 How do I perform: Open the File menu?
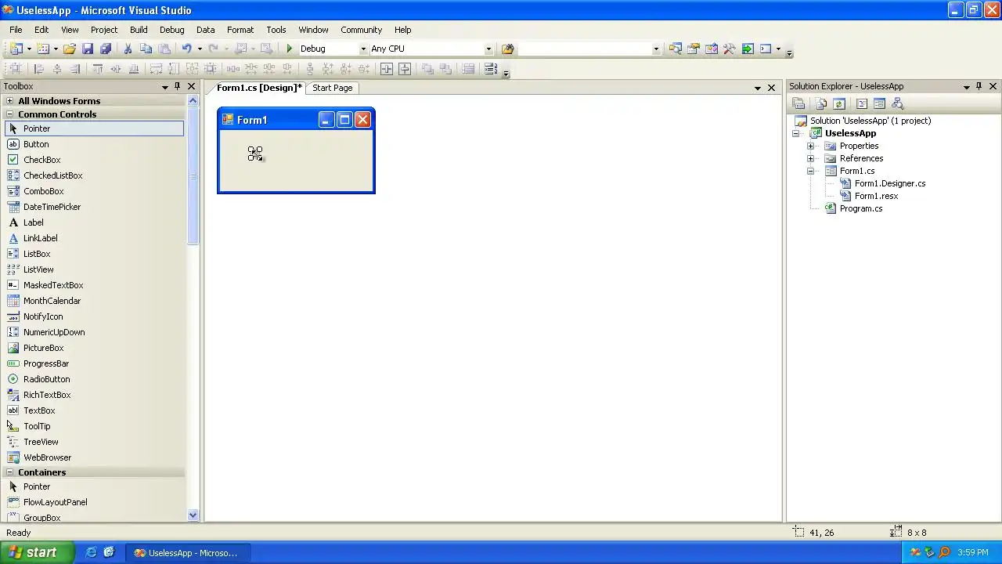tap(16, 30)
